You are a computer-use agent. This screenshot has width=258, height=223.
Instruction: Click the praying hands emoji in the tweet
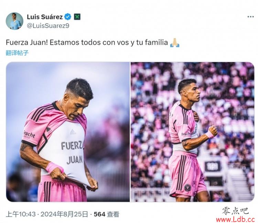coord(174,43)
